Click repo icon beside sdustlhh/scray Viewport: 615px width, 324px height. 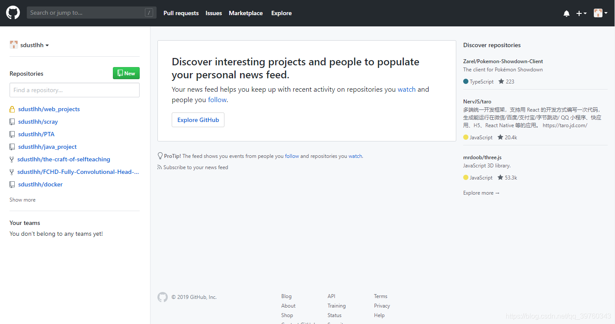click(12, 122)
